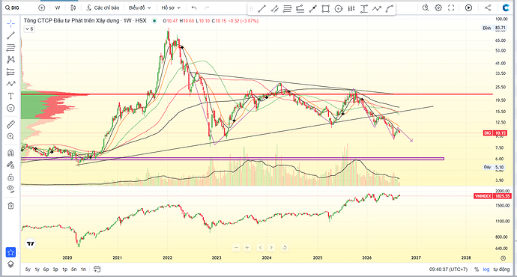The width and height of the screenshot is (517, 277).
Task: Start bar replay playback
Action: (x=468, y=7)
